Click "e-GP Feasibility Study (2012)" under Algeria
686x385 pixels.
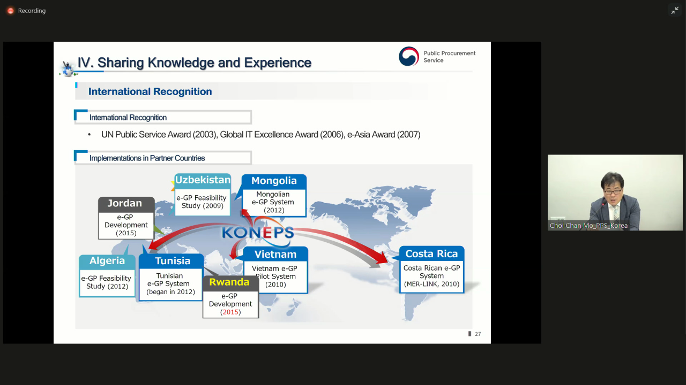(x=106, y=282)
